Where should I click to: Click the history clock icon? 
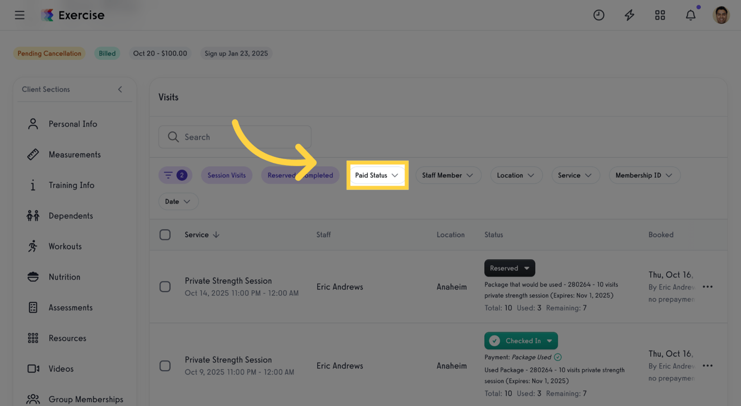(x=599, y=15)
